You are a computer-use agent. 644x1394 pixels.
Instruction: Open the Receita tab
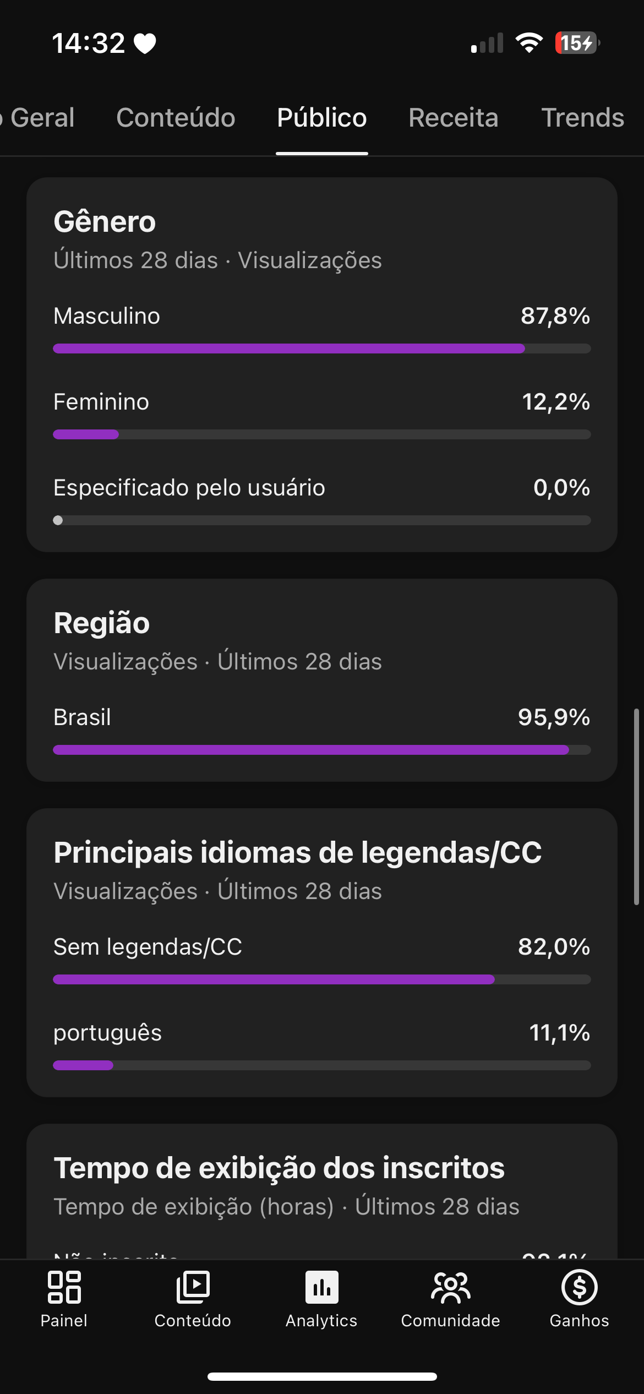(x=453, y=118)
